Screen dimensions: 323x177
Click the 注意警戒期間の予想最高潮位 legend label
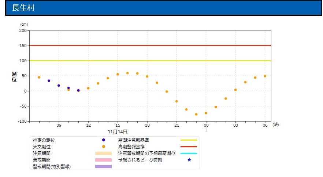point(147,153)
